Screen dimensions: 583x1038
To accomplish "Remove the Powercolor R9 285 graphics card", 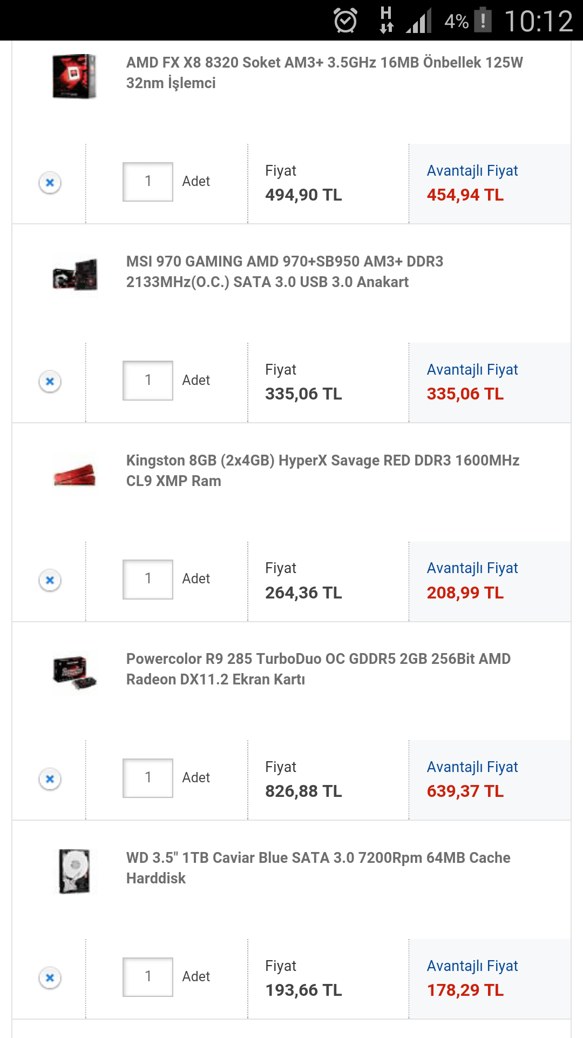I will click(50, 779).
